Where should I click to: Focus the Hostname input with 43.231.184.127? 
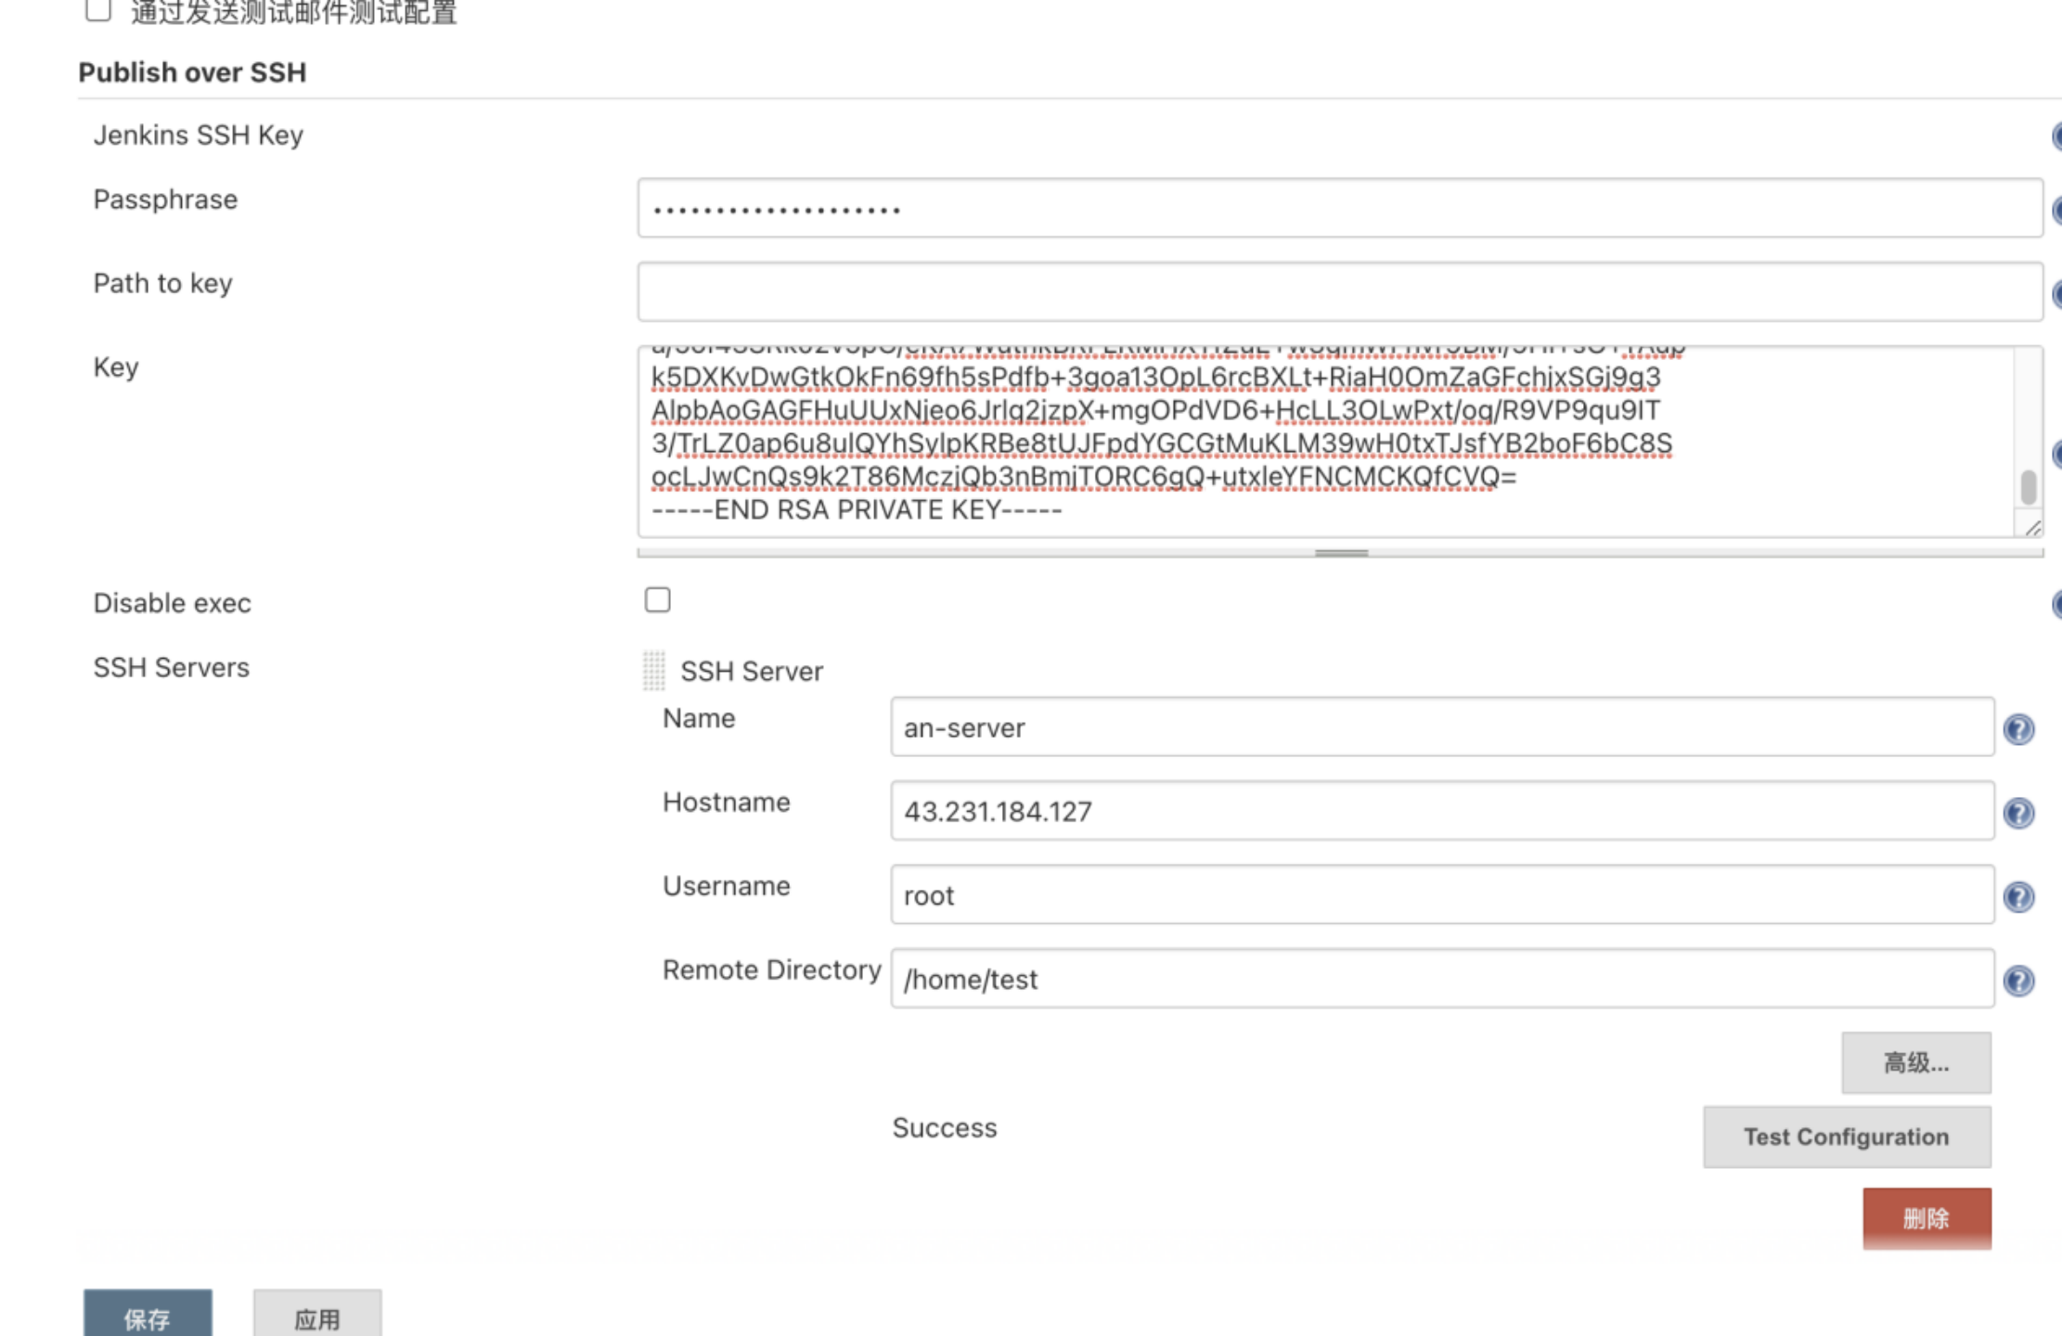point(1441,811)
